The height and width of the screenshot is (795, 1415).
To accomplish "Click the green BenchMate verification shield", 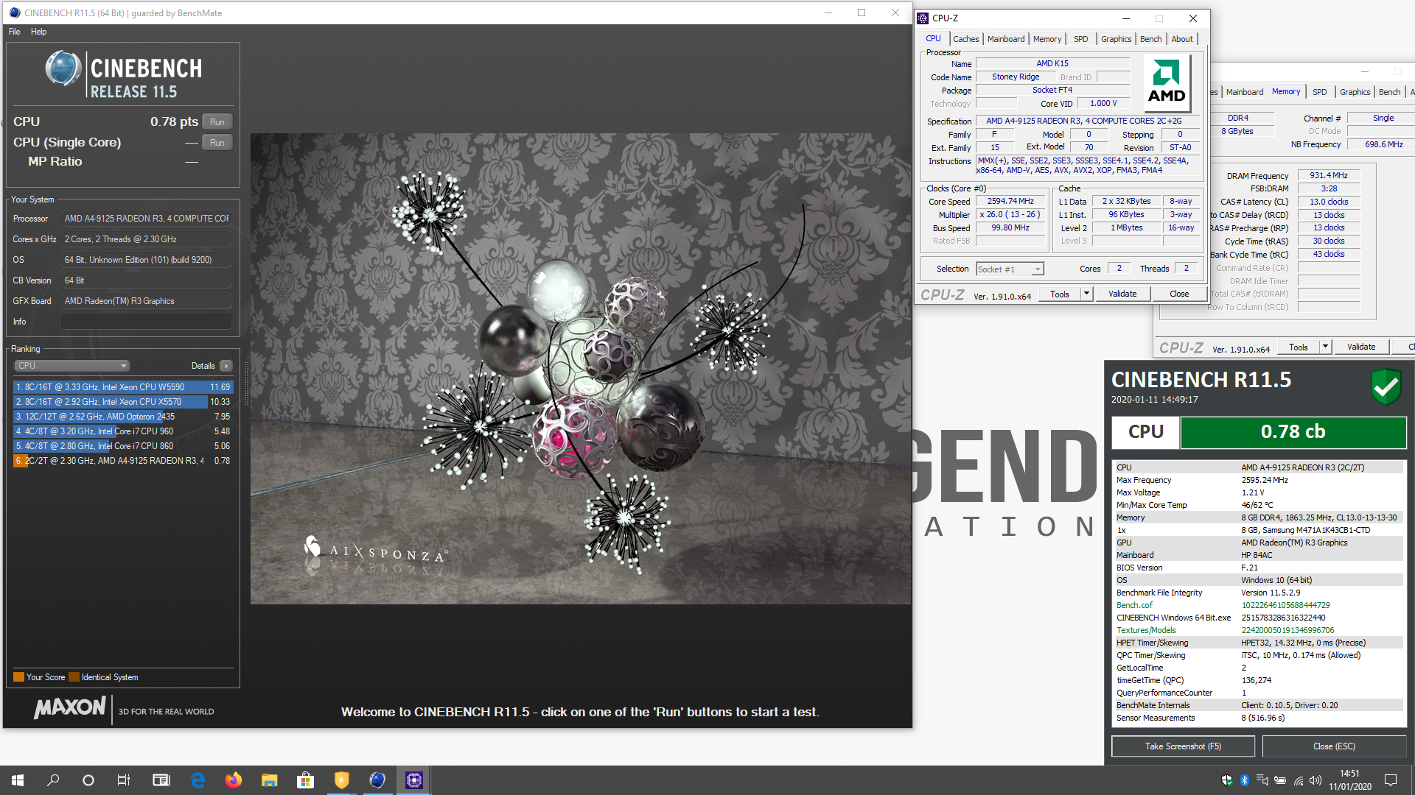I will coord(1386,386).
